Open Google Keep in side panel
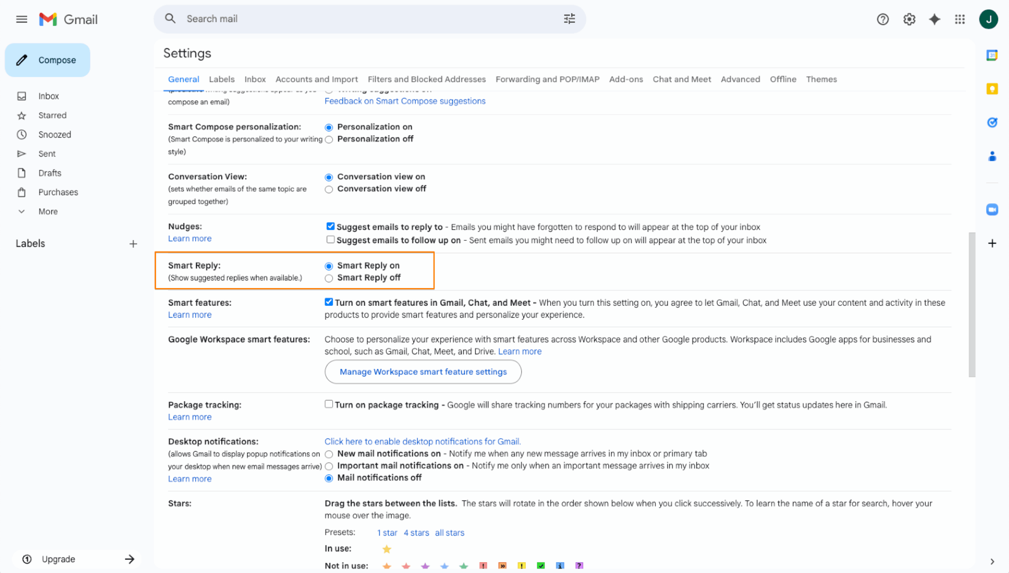1009x573 pixels. click(x=992, y=89)
